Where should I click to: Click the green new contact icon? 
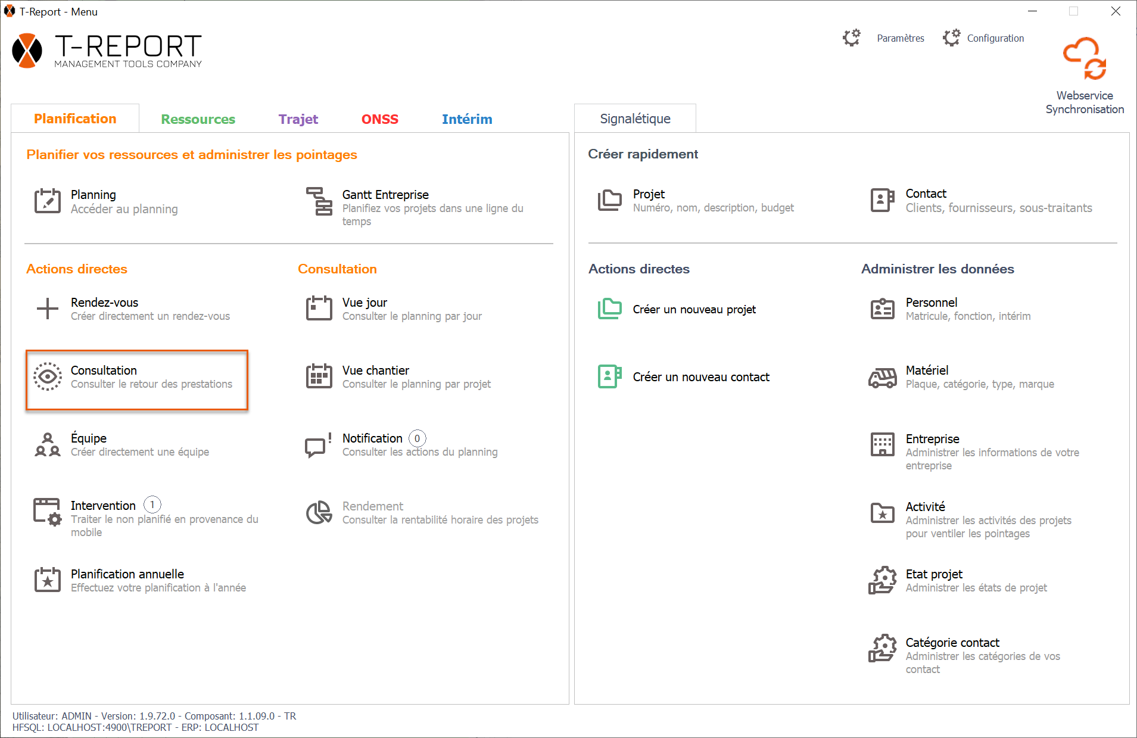coord(609,377)
